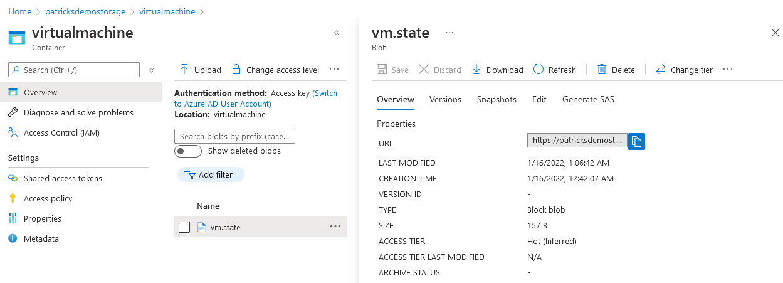Click the vm.state file icon

click(x=202, y=227)
